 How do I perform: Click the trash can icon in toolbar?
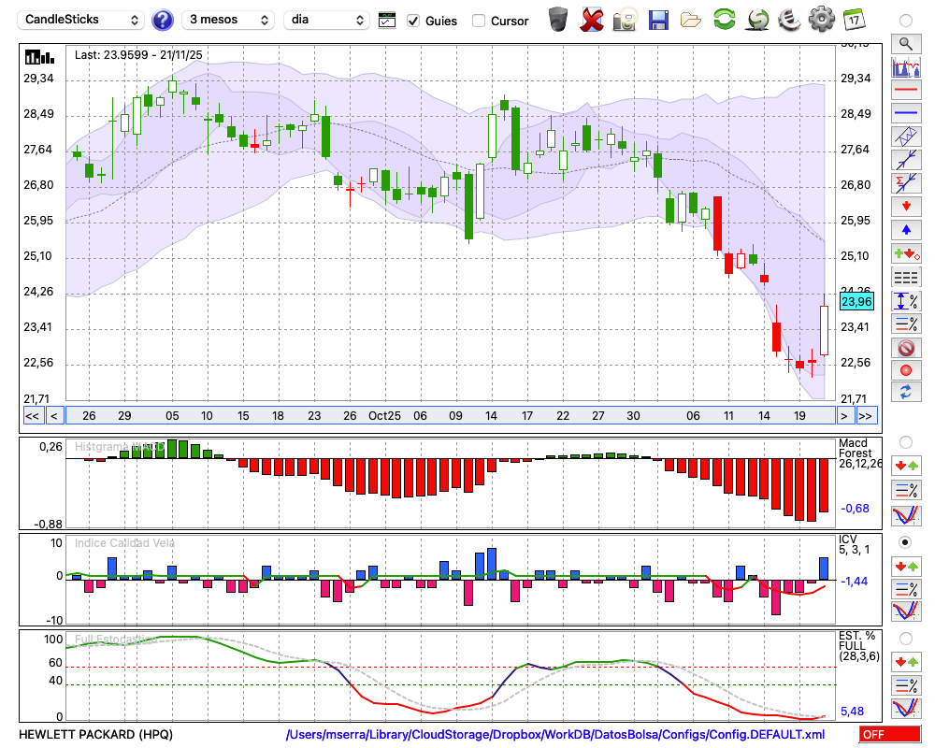click(x=558, y=20)
